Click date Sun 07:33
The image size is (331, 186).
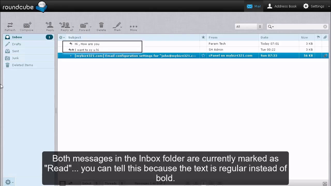point(269,56)
